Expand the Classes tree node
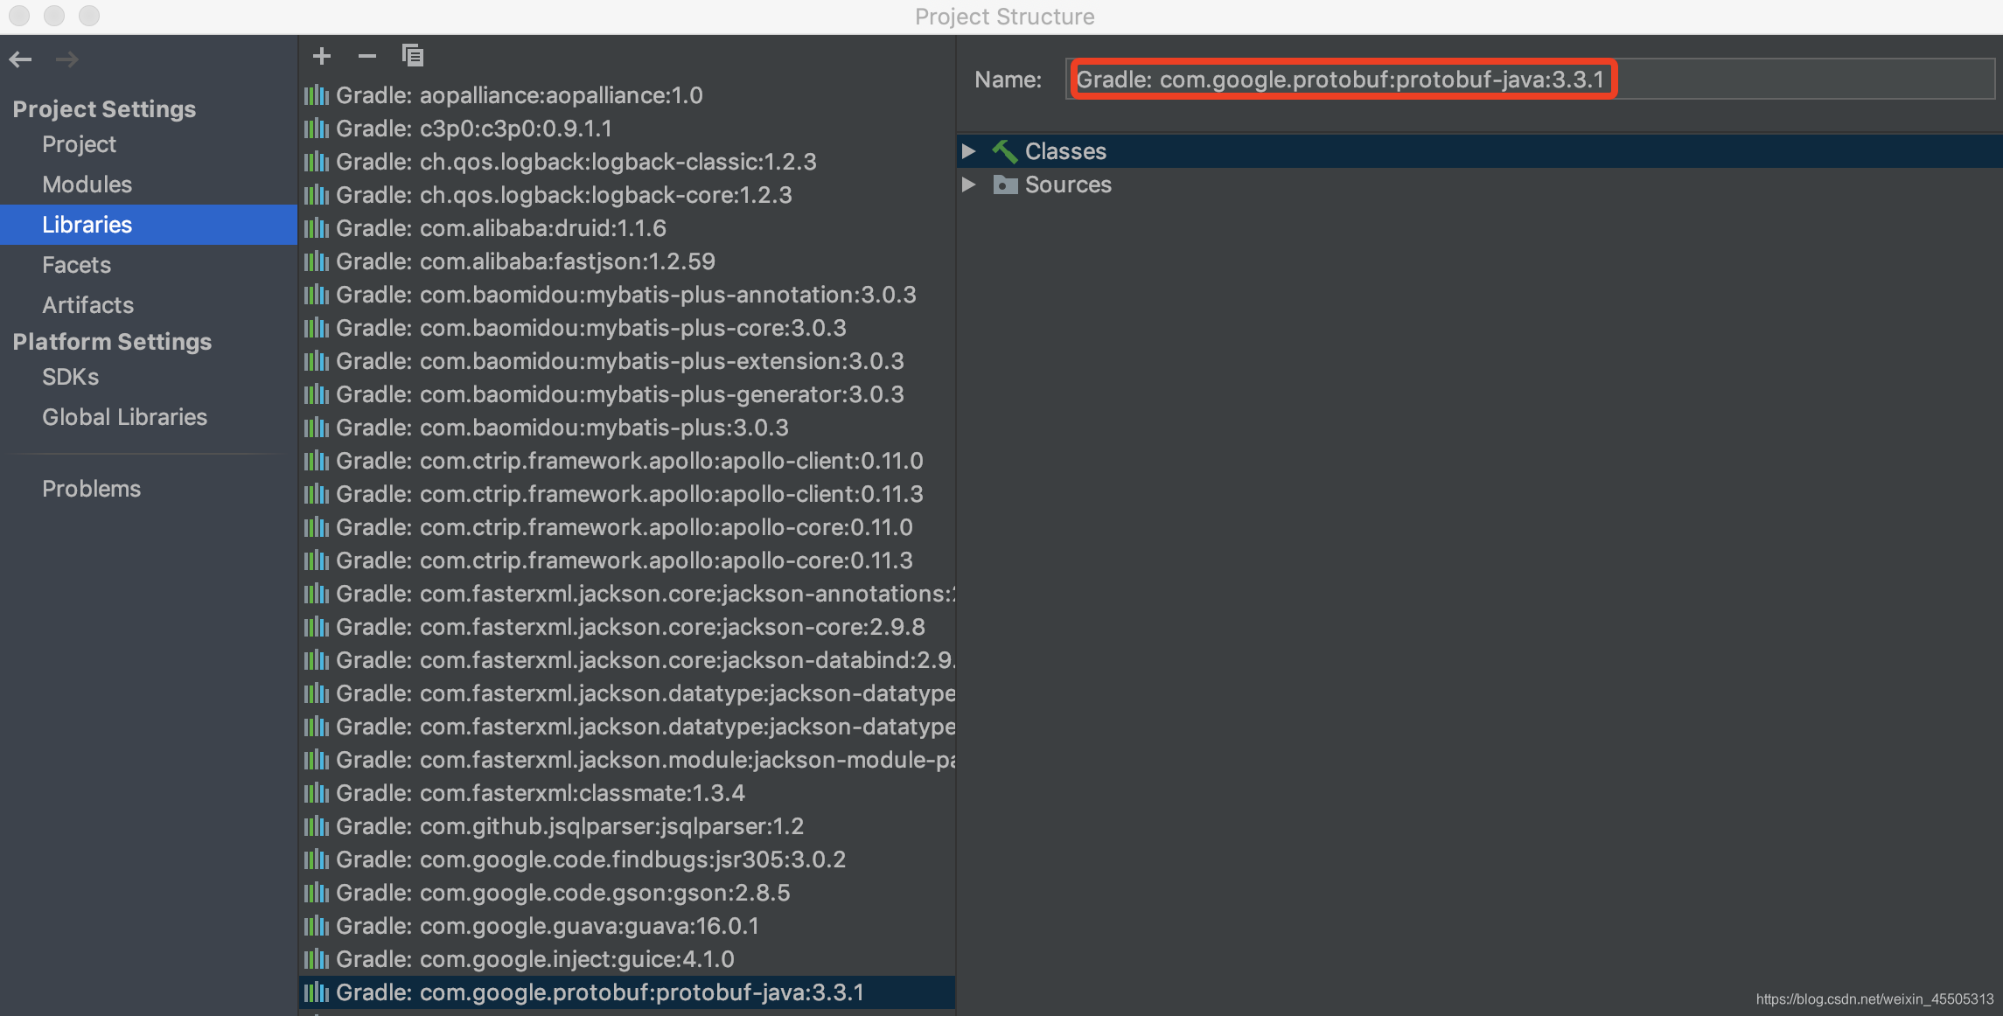Screen dimensions: 2003x1016 point(974,151)
